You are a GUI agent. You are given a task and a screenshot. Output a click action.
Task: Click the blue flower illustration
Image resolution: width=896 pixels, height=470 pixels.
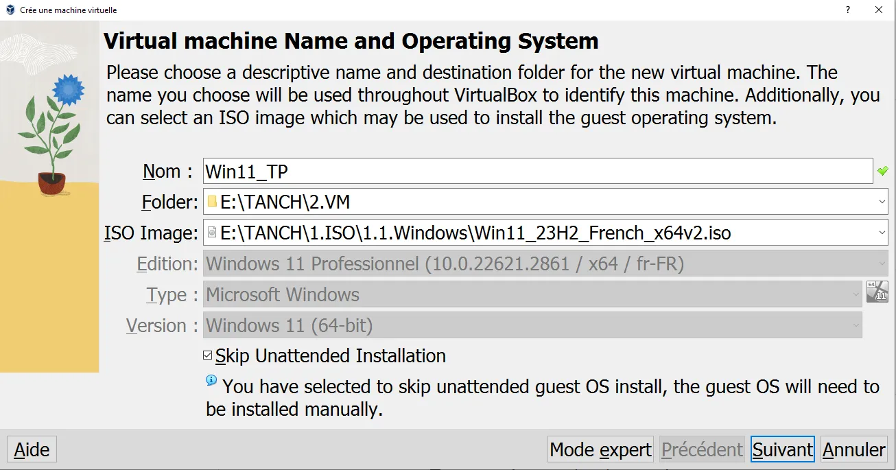click(x=67, y=90)
